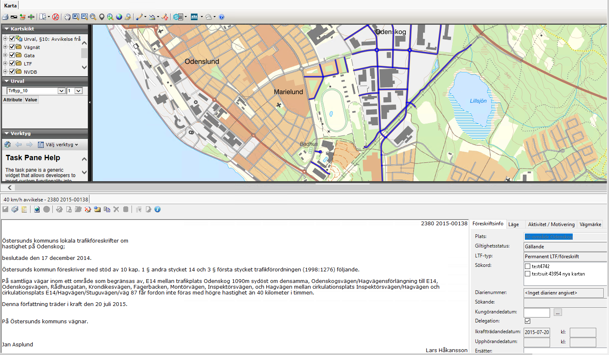Click the layers add icon in top toolbar
The width and height of the screenshot is (609, 355).
pyautogui.click(x=22, y=17)
